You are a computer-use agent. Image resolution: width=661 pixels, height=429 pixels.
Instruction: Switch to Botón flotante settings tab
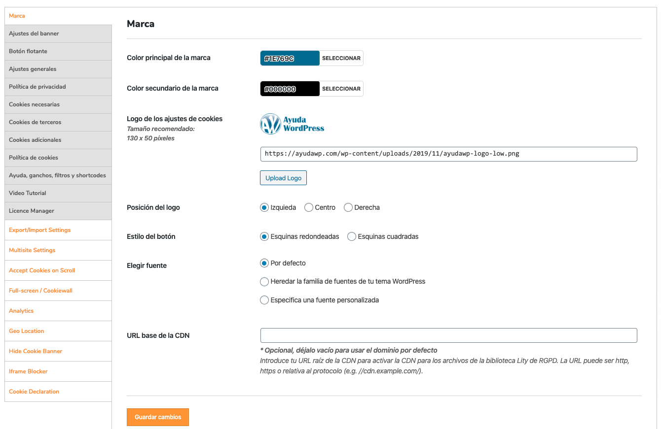(x=58, y=51)
